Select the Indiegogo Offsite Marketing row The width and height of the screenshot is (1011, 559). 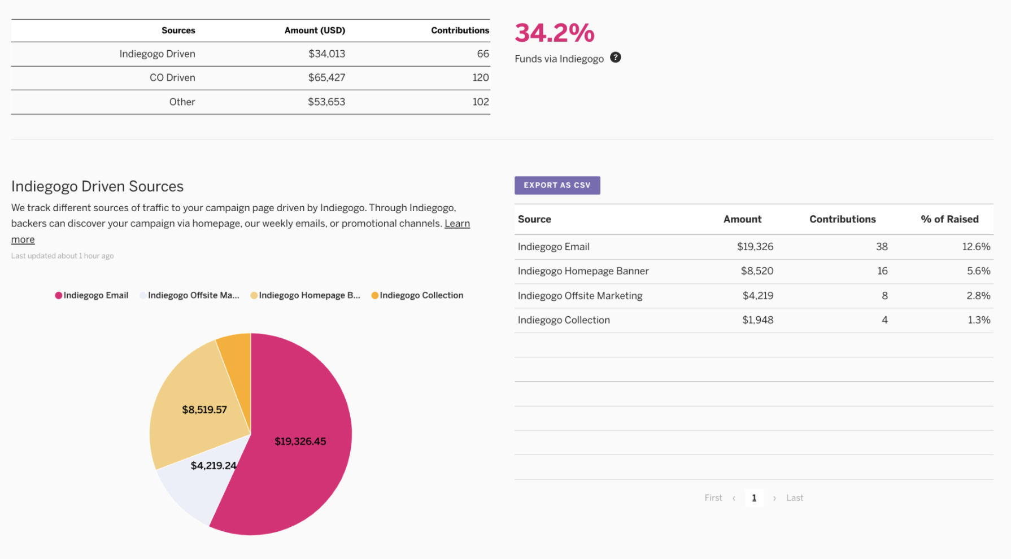tap(754, 296)
